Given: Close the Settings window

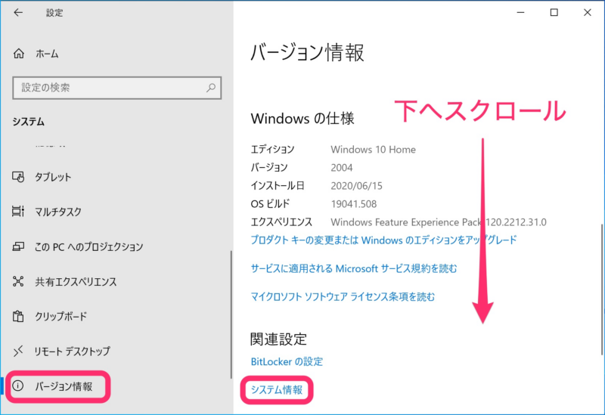Looking at the screenshot, I should pos(588,13).
